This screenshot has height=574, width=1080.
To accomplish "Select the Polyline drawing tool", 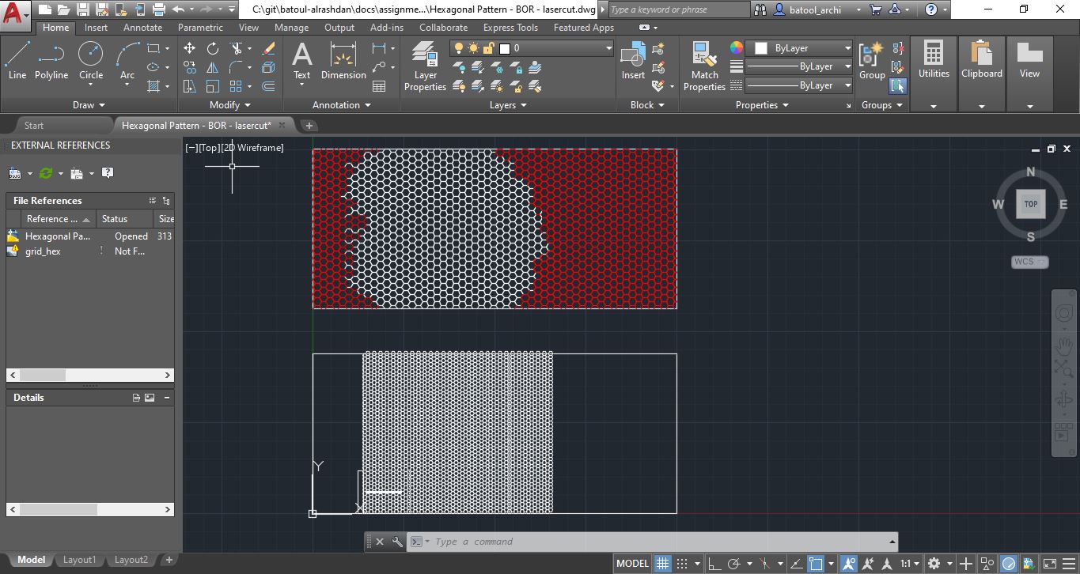I will tap(51, 61).
